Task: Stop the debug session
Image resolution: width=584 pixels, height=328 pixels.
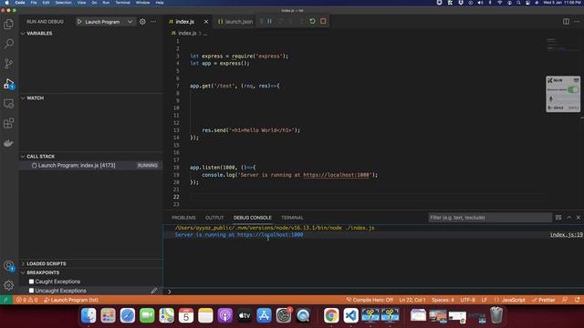Action: pyautogui.click(x=323, y=21)
